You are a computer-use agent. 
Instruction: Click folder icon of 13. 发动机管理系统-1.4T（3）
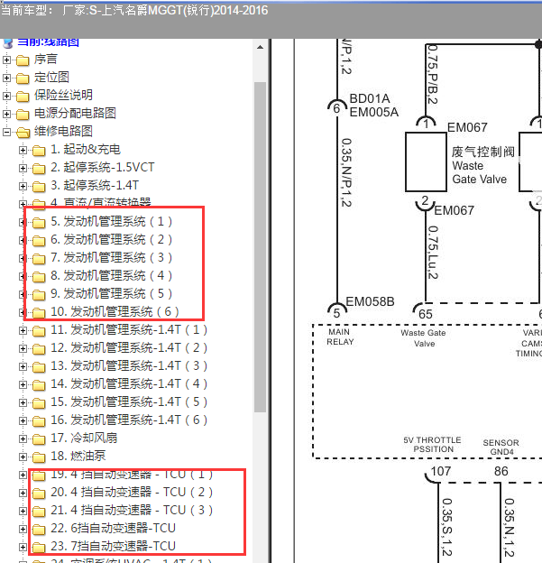pos(39,367)
